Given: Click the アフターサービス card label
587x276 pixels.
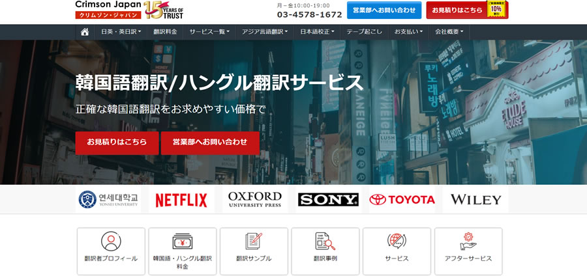Looking at the screenshot, I should (468, 258).
